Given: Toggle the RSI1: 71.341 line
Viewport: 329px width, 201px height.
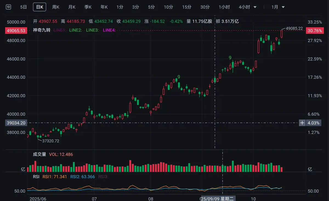Looking at the screenshot, I should coord(55,177).
